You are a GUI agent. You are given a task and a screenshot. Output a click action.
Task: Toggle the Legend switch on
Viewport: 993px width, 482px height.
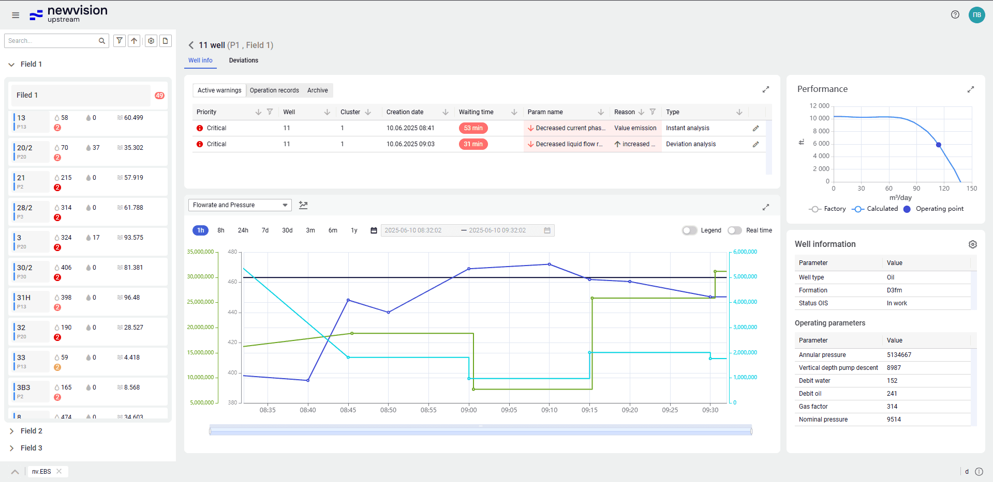coord(689,230)
